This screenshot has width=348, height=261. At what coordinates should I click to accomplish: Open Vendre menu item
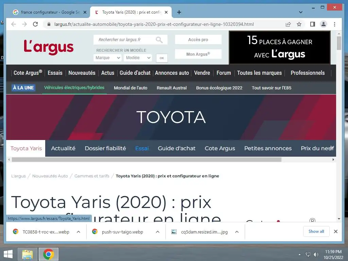[202, 73]
